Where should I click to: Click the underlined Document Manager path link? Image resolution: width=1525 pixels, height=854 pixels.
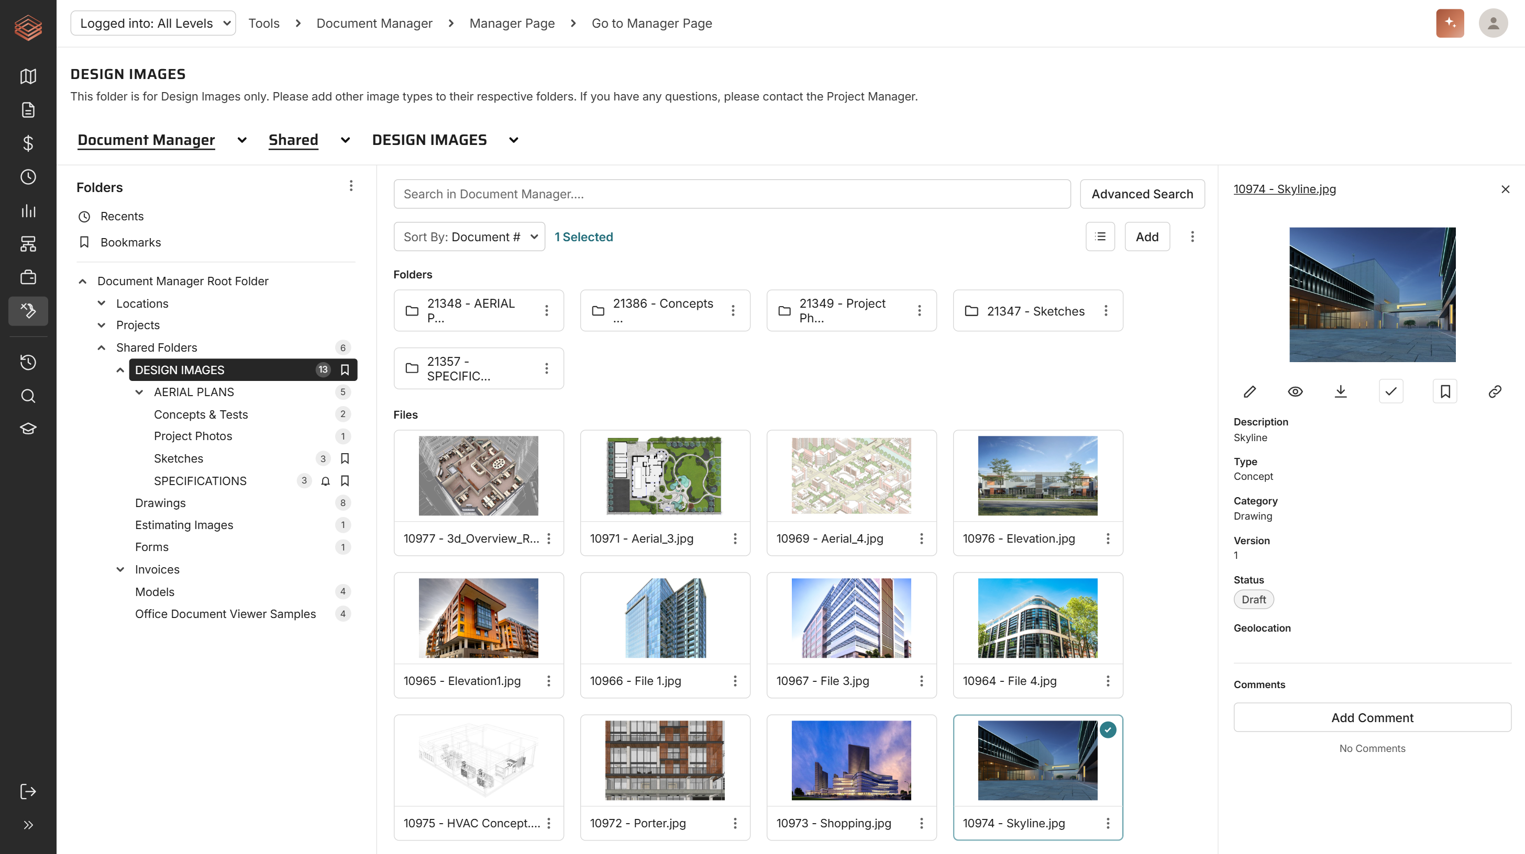coord(146,140)
